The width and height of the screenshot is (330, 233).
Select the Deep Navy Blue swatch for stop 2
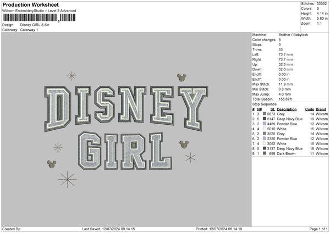point(265,119)
